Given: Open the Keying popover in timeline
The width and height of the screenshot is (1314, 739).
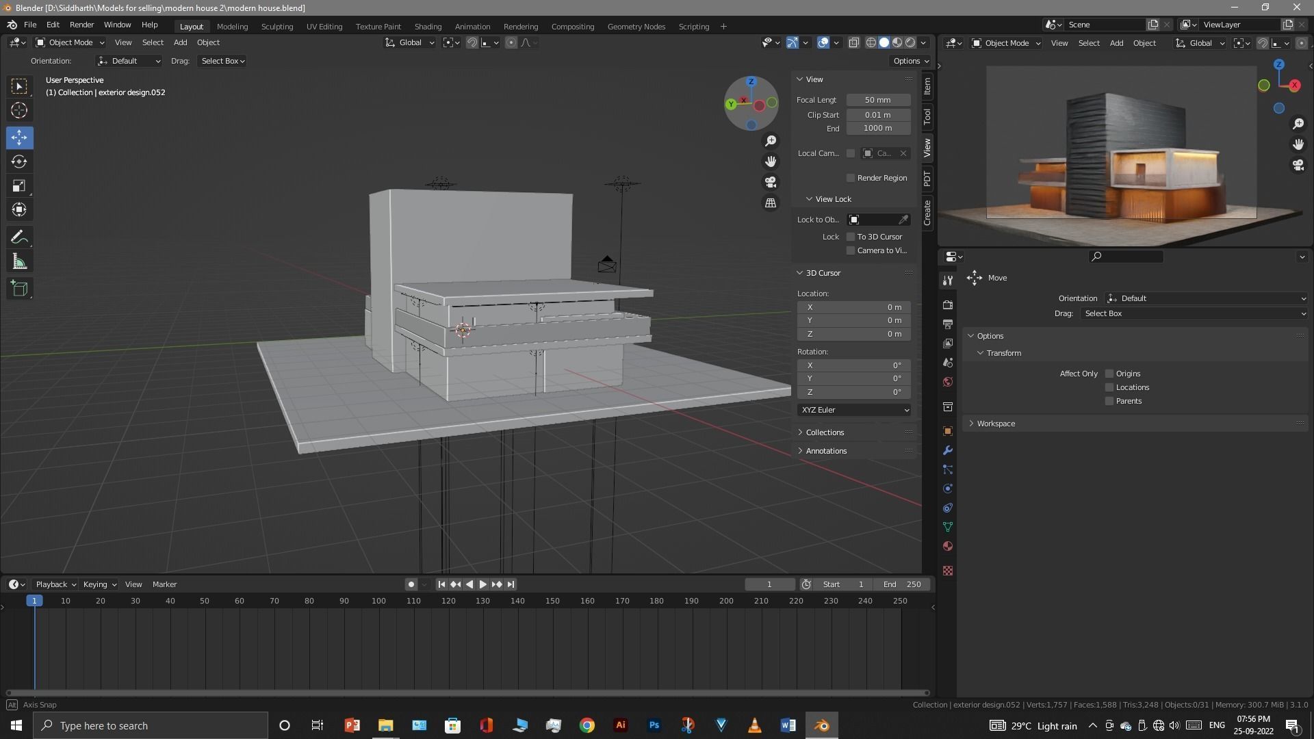Looking at the screenshot, I should pos(99,584).
